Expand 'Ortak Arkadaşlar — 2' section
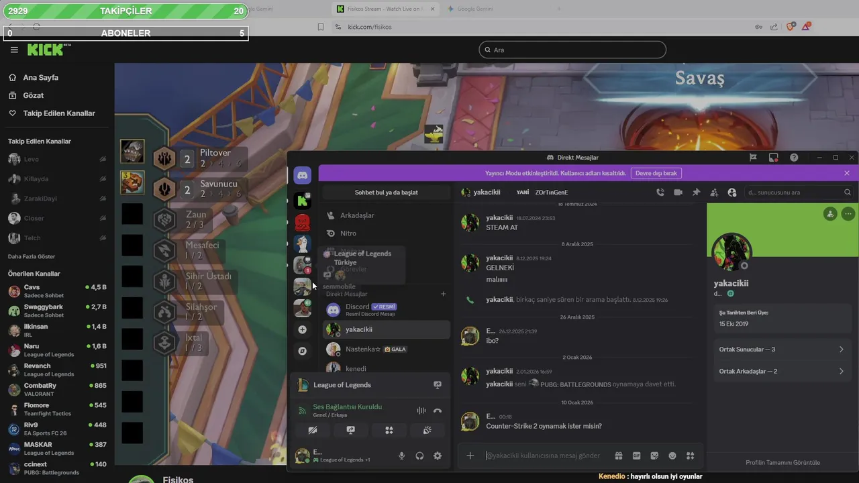The height and width of the screenshot is (483, 859). pyautogui.click(x=782, y=371)
